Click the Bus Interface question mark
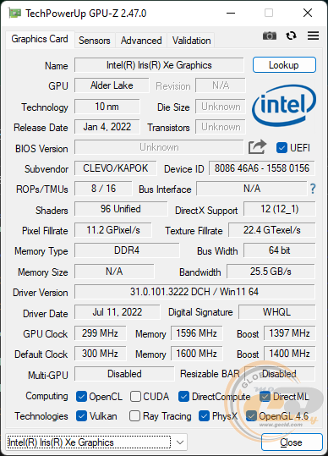The height and width of the screenshot is (456, 328). (313, 189)
